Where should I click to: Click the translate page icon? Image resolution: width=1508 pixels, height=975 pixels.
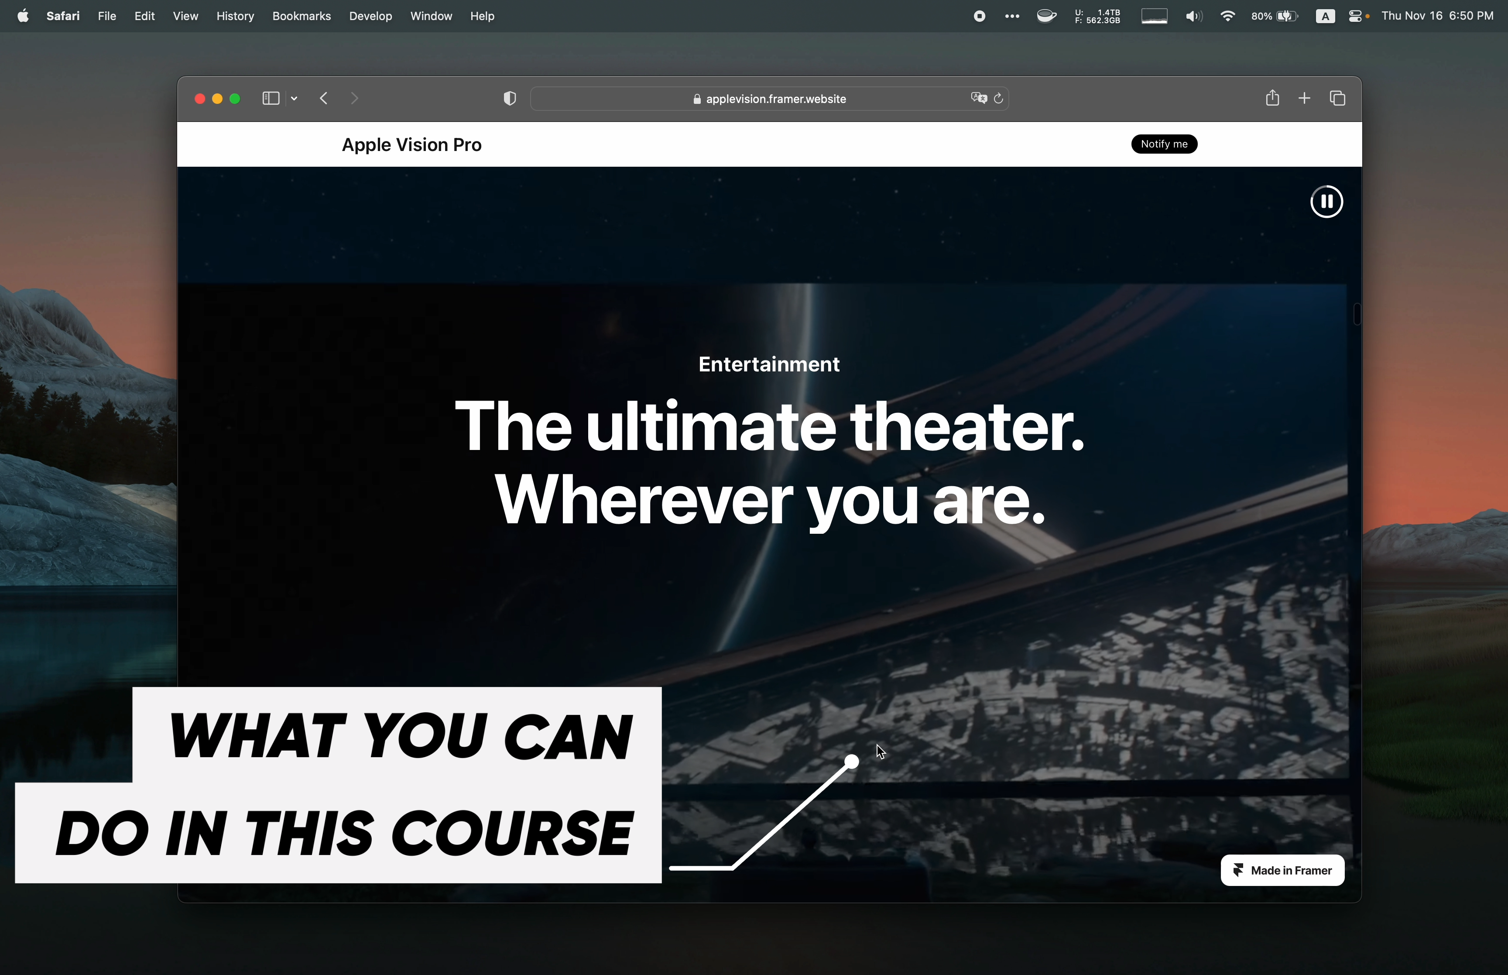pos(979,98)
